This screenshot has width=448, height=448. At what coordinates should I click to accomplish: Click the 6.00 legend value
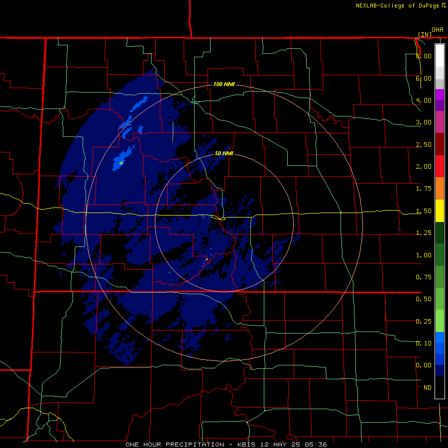(424, 78)
